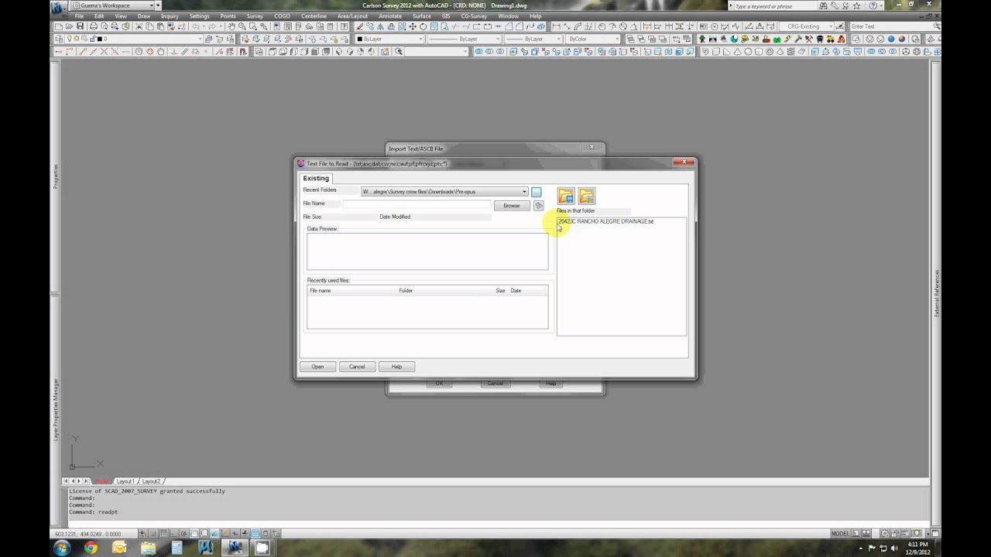Click the Redo arrow toolbar icon
This screenshot has height=557, width=991.
click(x=213, y=26)
